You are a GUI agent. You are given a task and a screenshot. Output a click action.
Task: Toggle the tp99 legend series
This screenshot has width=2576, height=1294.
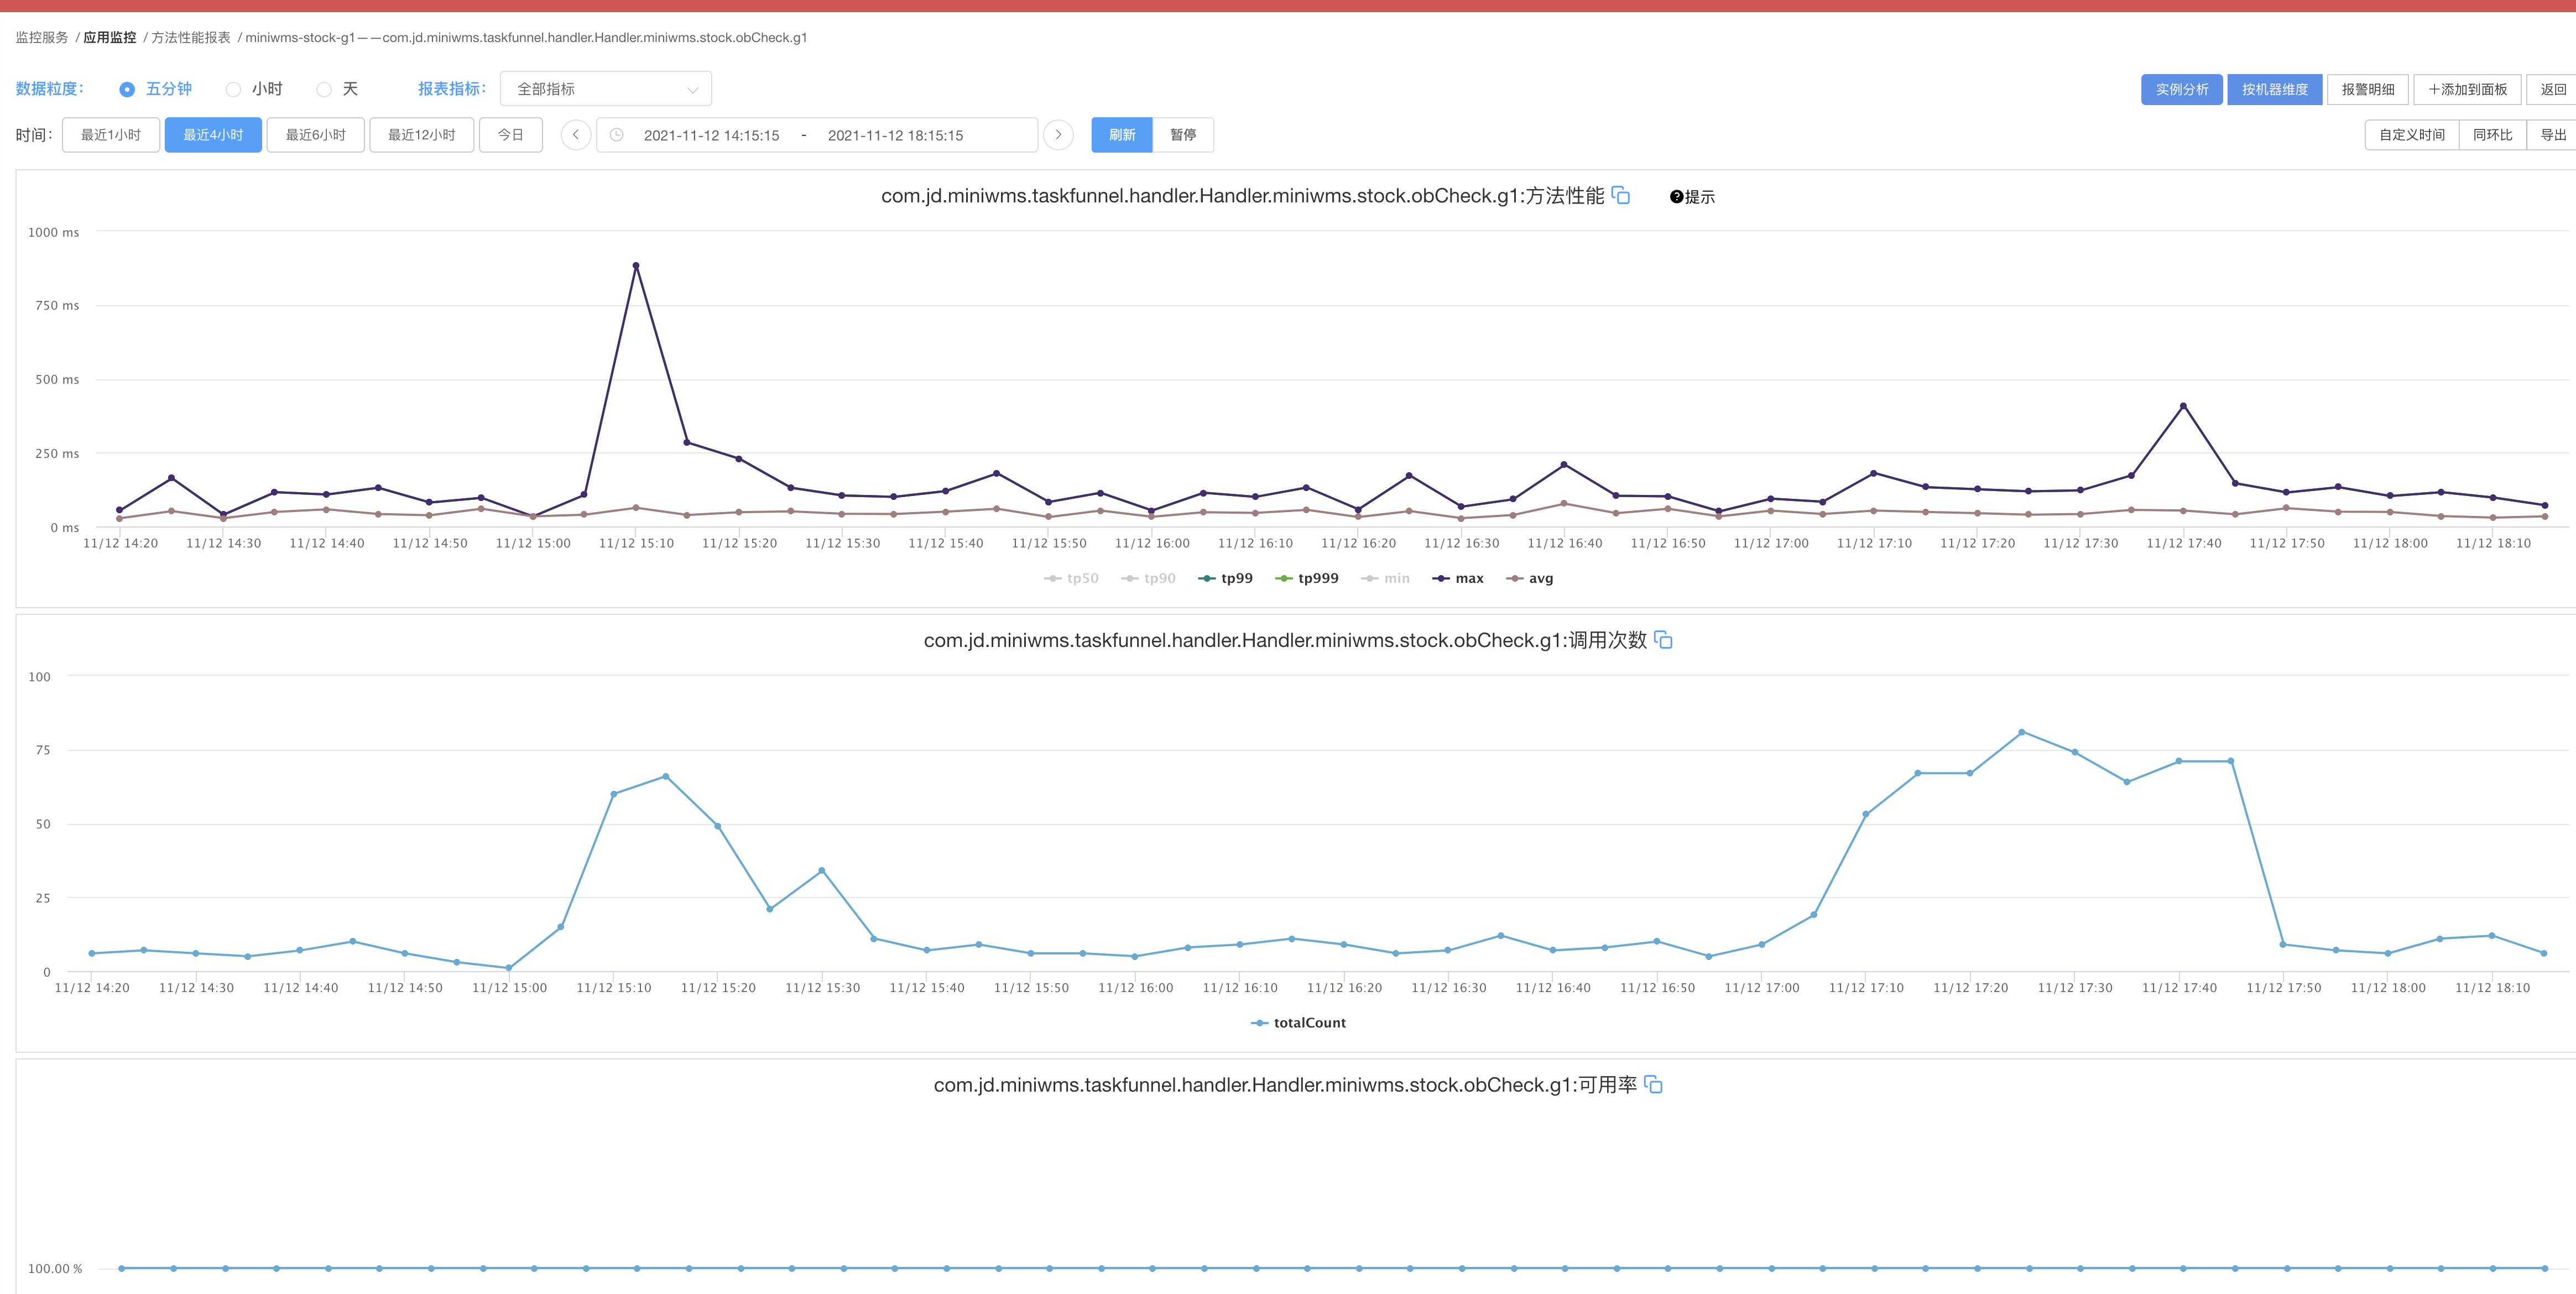1225,578
